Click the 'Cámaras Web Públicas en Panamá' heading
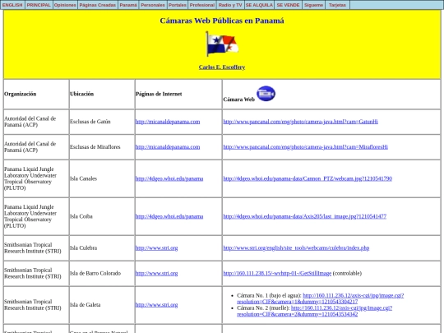Image resolution: width=444 pixels, height=333 pixels. [x=222, y=21]
